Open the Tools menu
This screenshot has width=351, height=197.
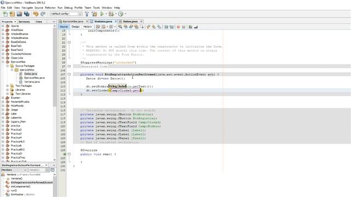(97, 8)
